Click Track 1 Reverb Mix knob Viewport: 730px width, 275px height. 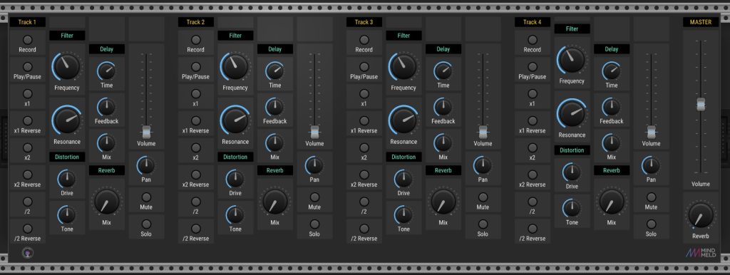107,202
